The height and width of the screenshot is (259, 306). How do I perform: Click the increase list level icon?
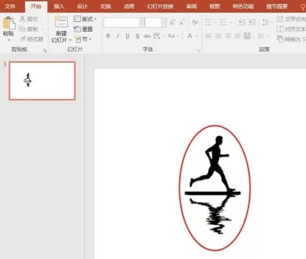click(x=252, y=22)
